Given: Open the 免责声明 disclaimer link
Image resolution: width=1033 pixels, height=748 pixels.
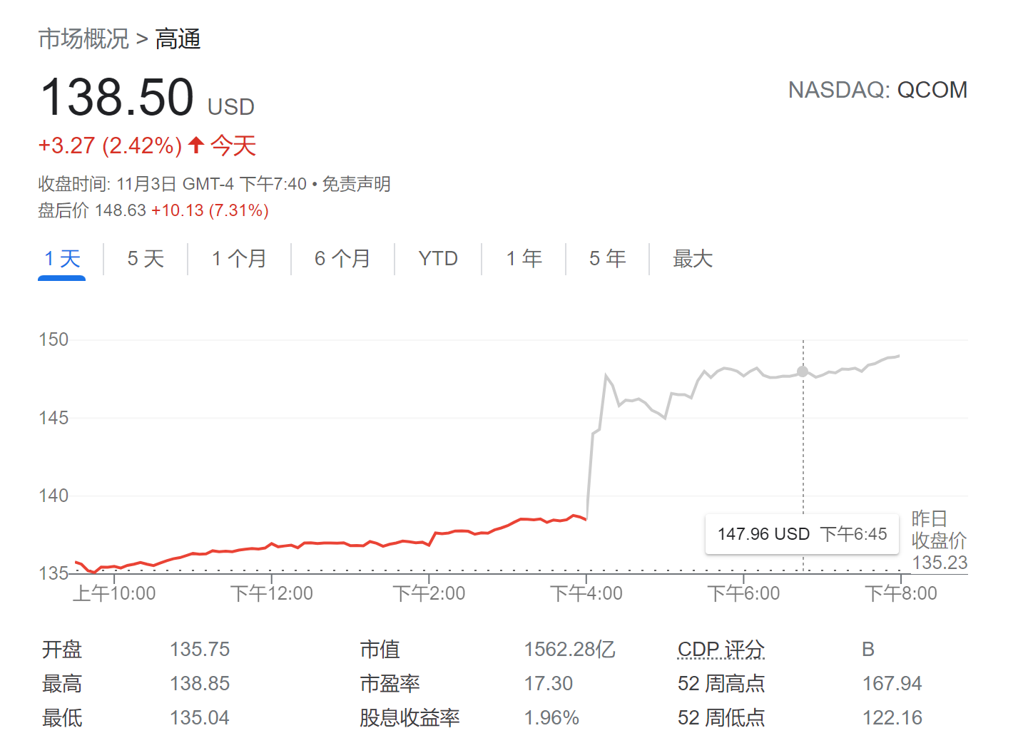Looking at the screenshot, I should tap(356, 184).
